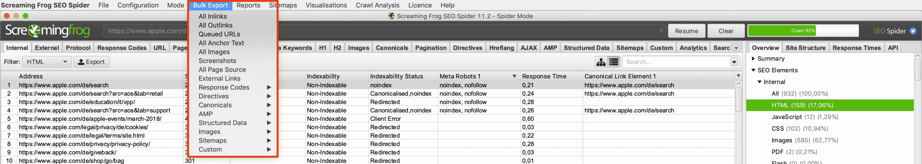Select All Inlinks from Bulk Export
922x164 pixels.
coord(212,16)
